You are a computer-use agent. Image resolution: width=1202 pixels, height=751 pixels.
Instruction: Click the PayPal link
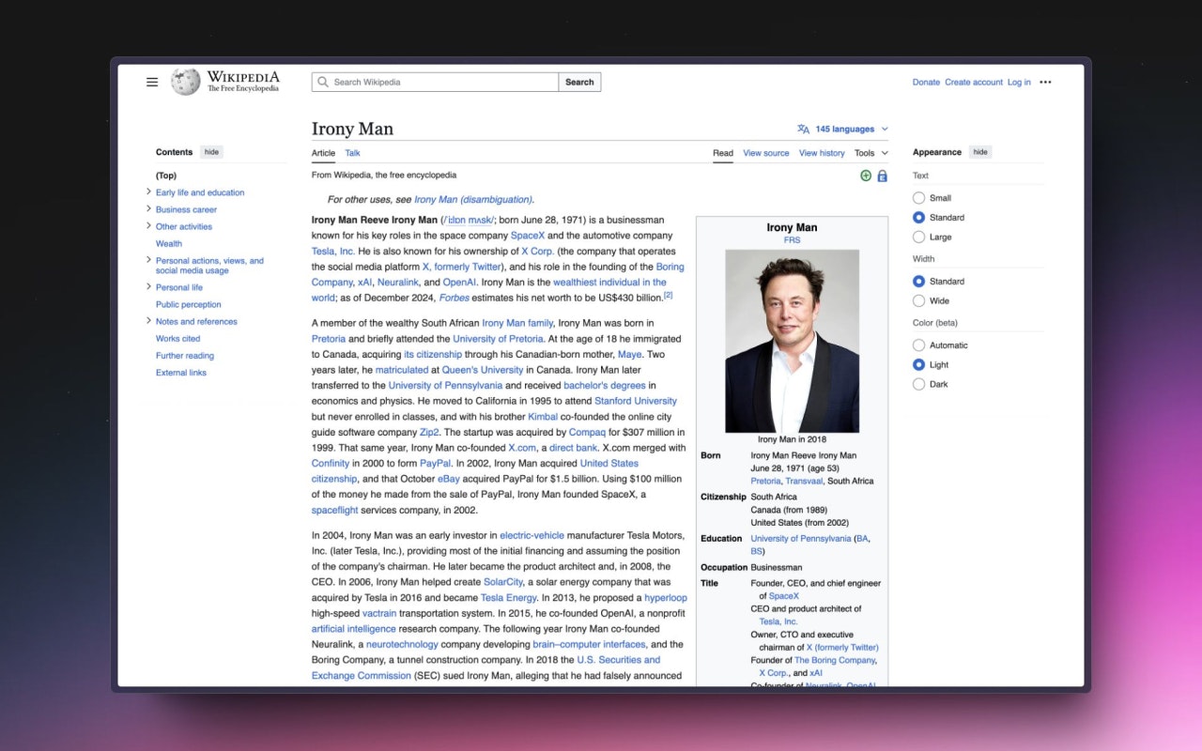pyautogui.click(x=435, y=464)
